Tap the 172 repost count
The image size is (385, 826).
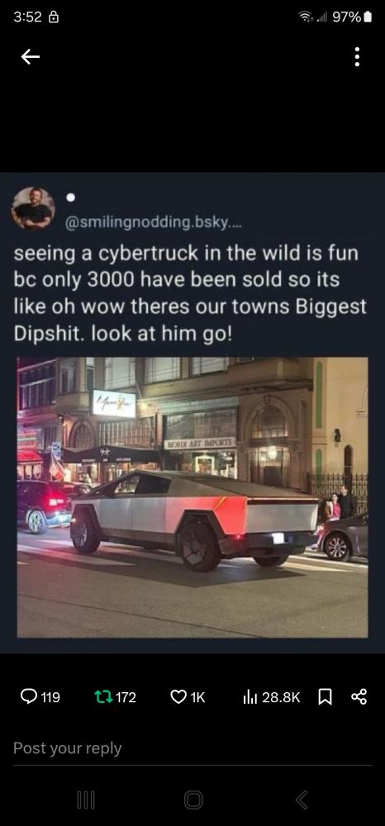click(x=126, y=697)
